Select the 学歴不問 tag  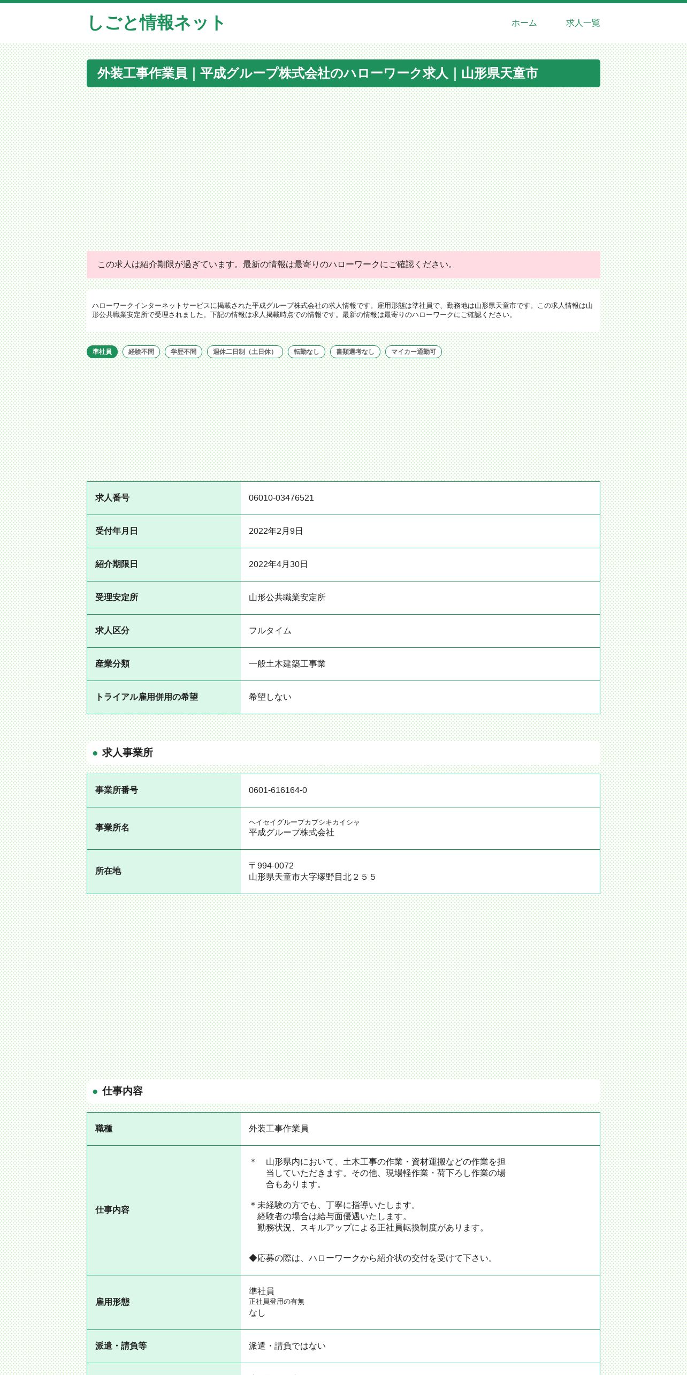(184, 352)
